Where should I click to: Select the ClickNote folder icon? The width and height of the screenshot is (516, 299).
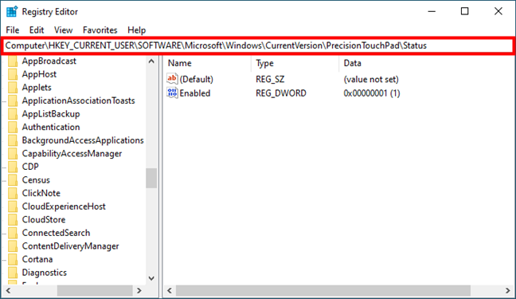coord(13,193)
